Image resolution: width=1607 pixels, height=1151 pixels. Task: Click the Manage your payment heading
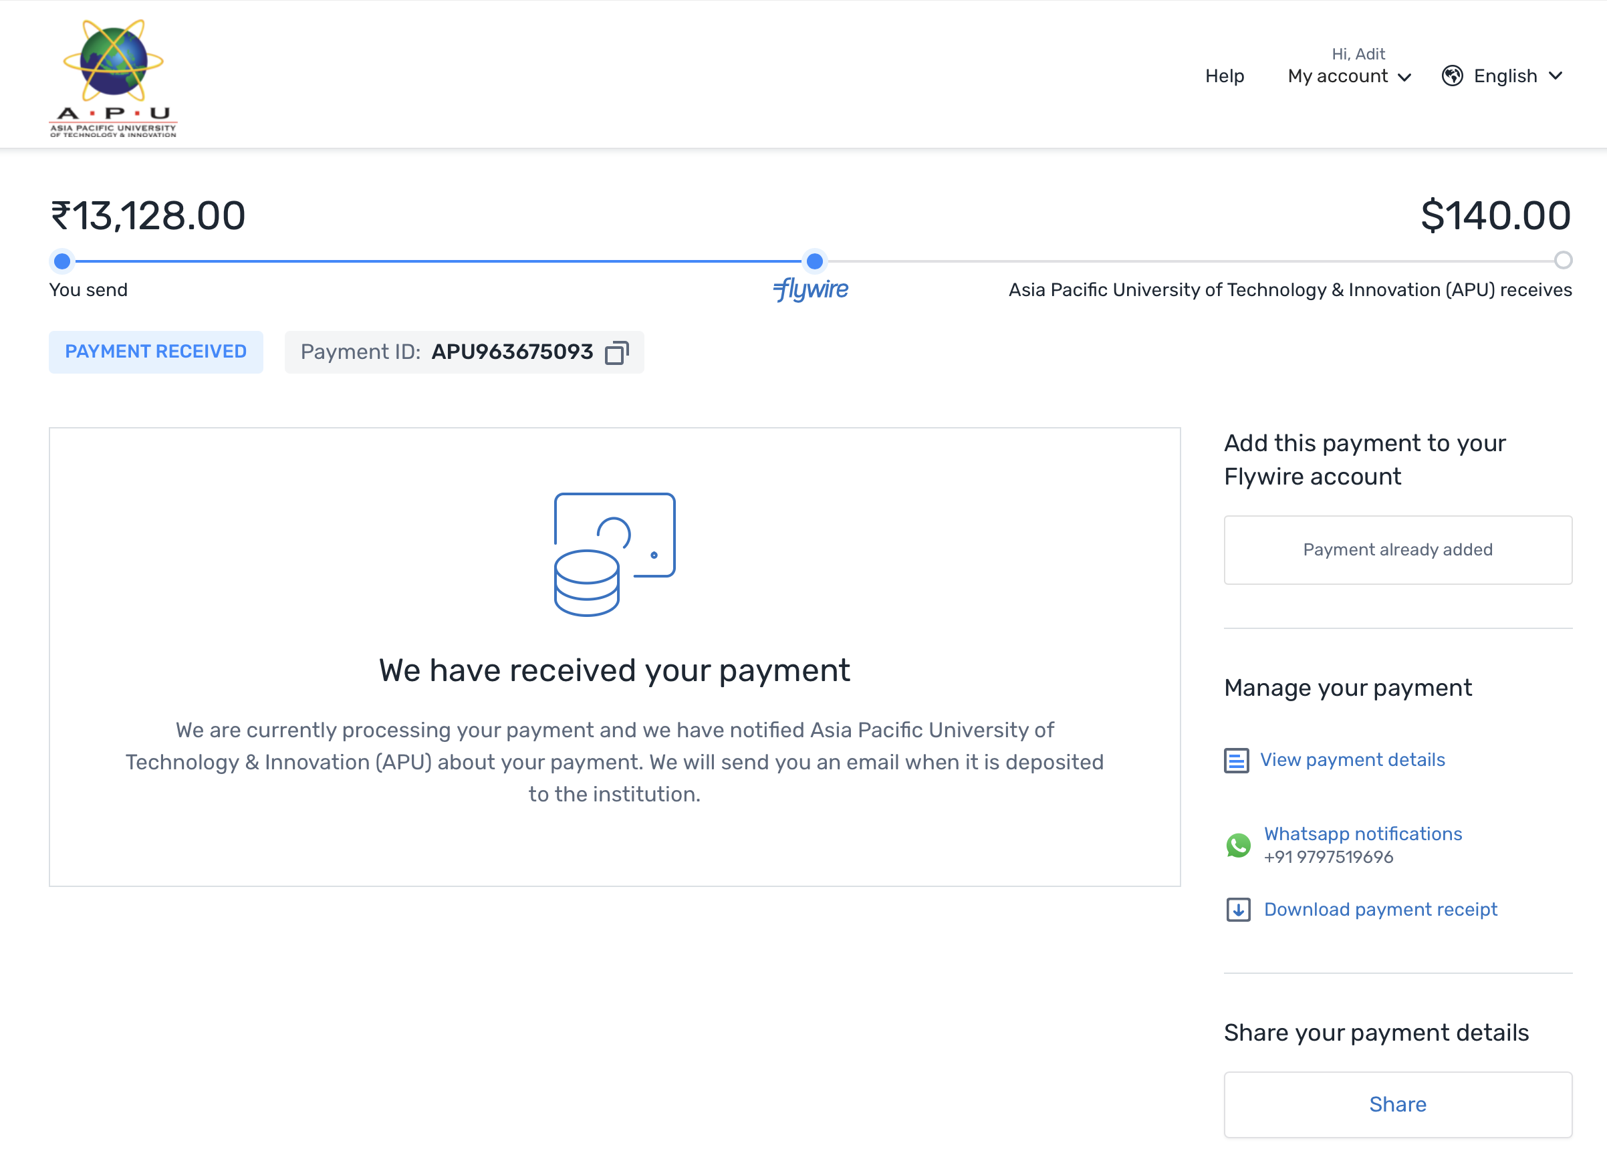click(x=1348, y=687)
